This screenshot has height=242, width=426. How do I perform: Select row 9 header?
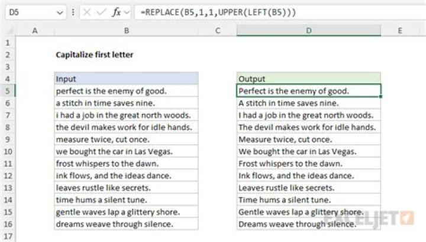pos(8,139)
